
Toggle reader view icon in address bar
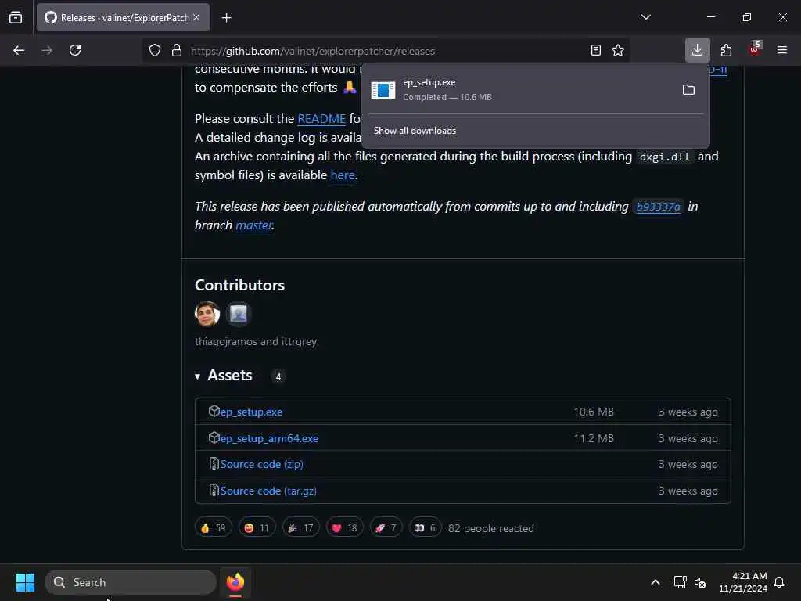595,50
